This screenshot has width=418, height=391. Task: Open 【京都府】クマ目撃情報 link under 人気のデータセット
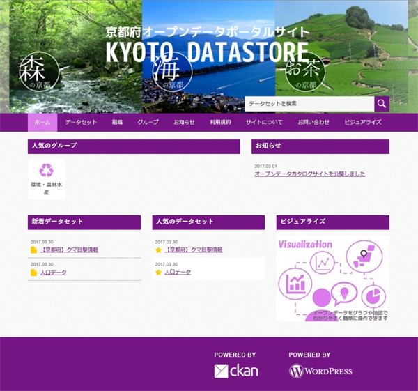pos(194,250)
